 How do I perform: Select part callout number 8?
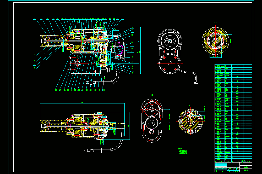point(53,19)
